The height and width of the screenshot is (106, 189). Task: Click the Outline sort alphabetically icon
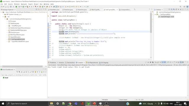point(172,9)
